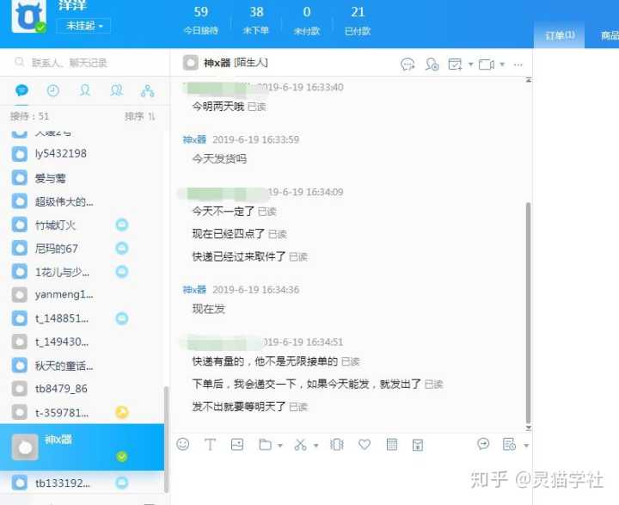
Task: Click the message 现在发
Action: tap(208, 309)
